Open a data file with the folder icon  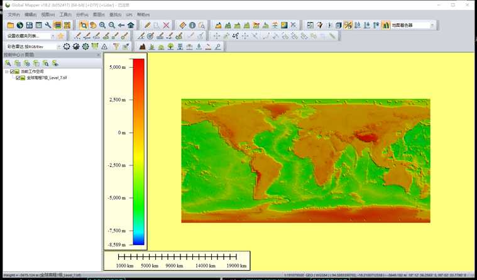tap(11, 25)
